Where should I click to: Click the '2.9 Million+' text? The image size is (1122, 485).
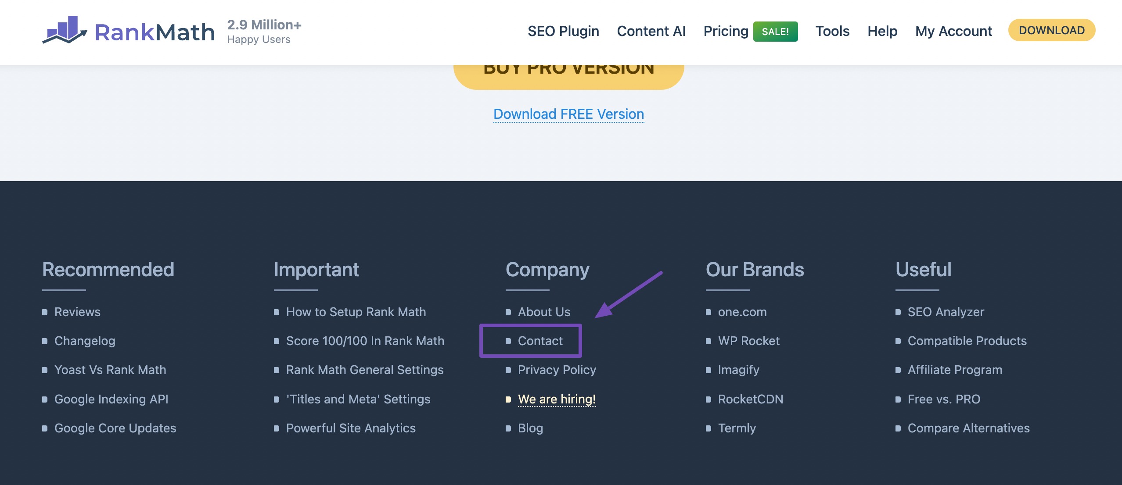click(264, 25)
